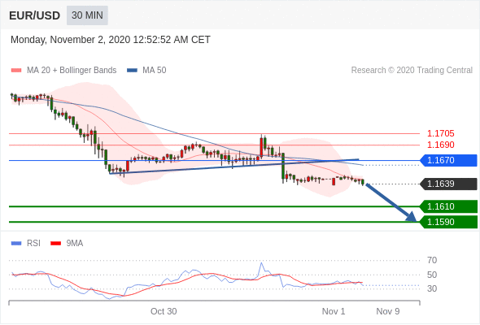This screenshot has height=325, width=480.
Task: Click the 1.1705 resistance label
Action: coord(440,133)
